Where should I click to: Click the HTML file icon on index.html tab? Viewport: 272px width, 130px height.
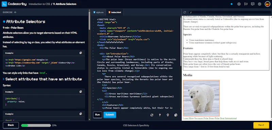109,12
